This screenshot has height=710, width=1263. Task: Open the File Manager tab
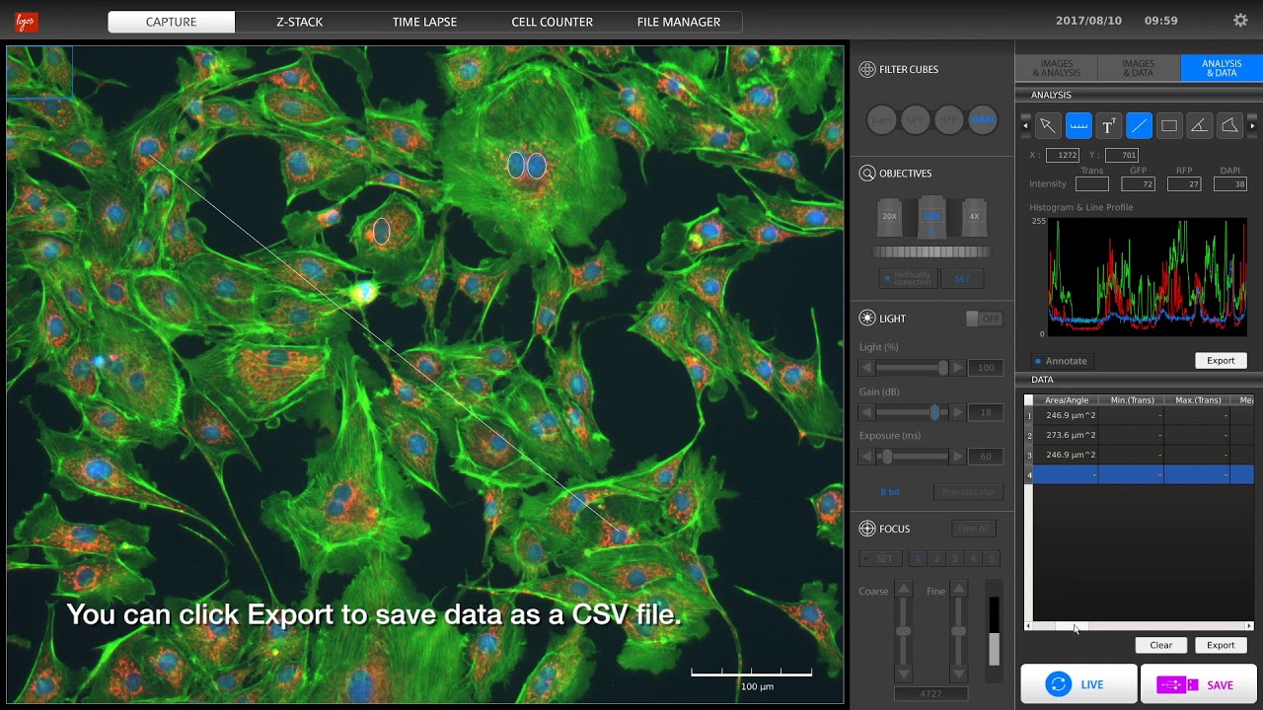point(678,22)
